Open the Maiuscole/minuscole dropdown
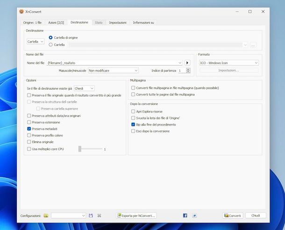The height and width of the screenshot is (230, 285). click(113, 70)
